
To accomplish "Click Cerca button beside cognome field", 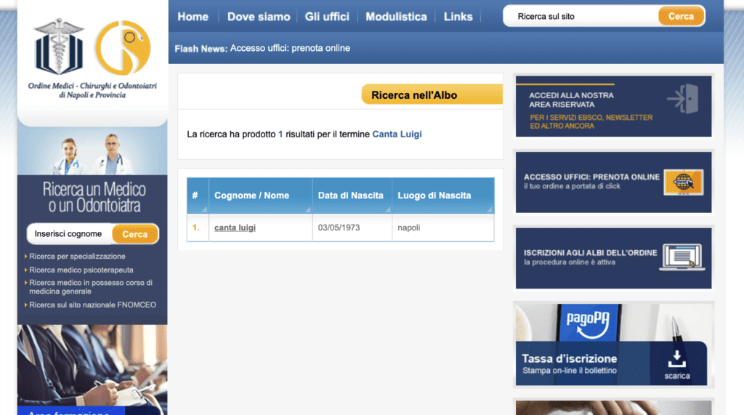I will tap(135, 234).
